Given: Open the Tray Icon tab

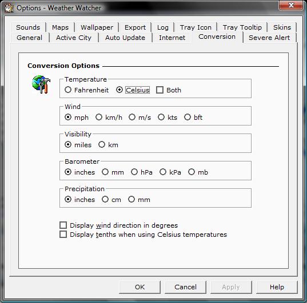Looking at the screenshot, I should click(196, 27).
